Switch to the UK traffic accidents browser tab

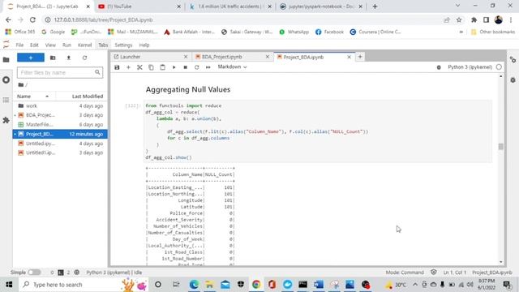point(229,6)
